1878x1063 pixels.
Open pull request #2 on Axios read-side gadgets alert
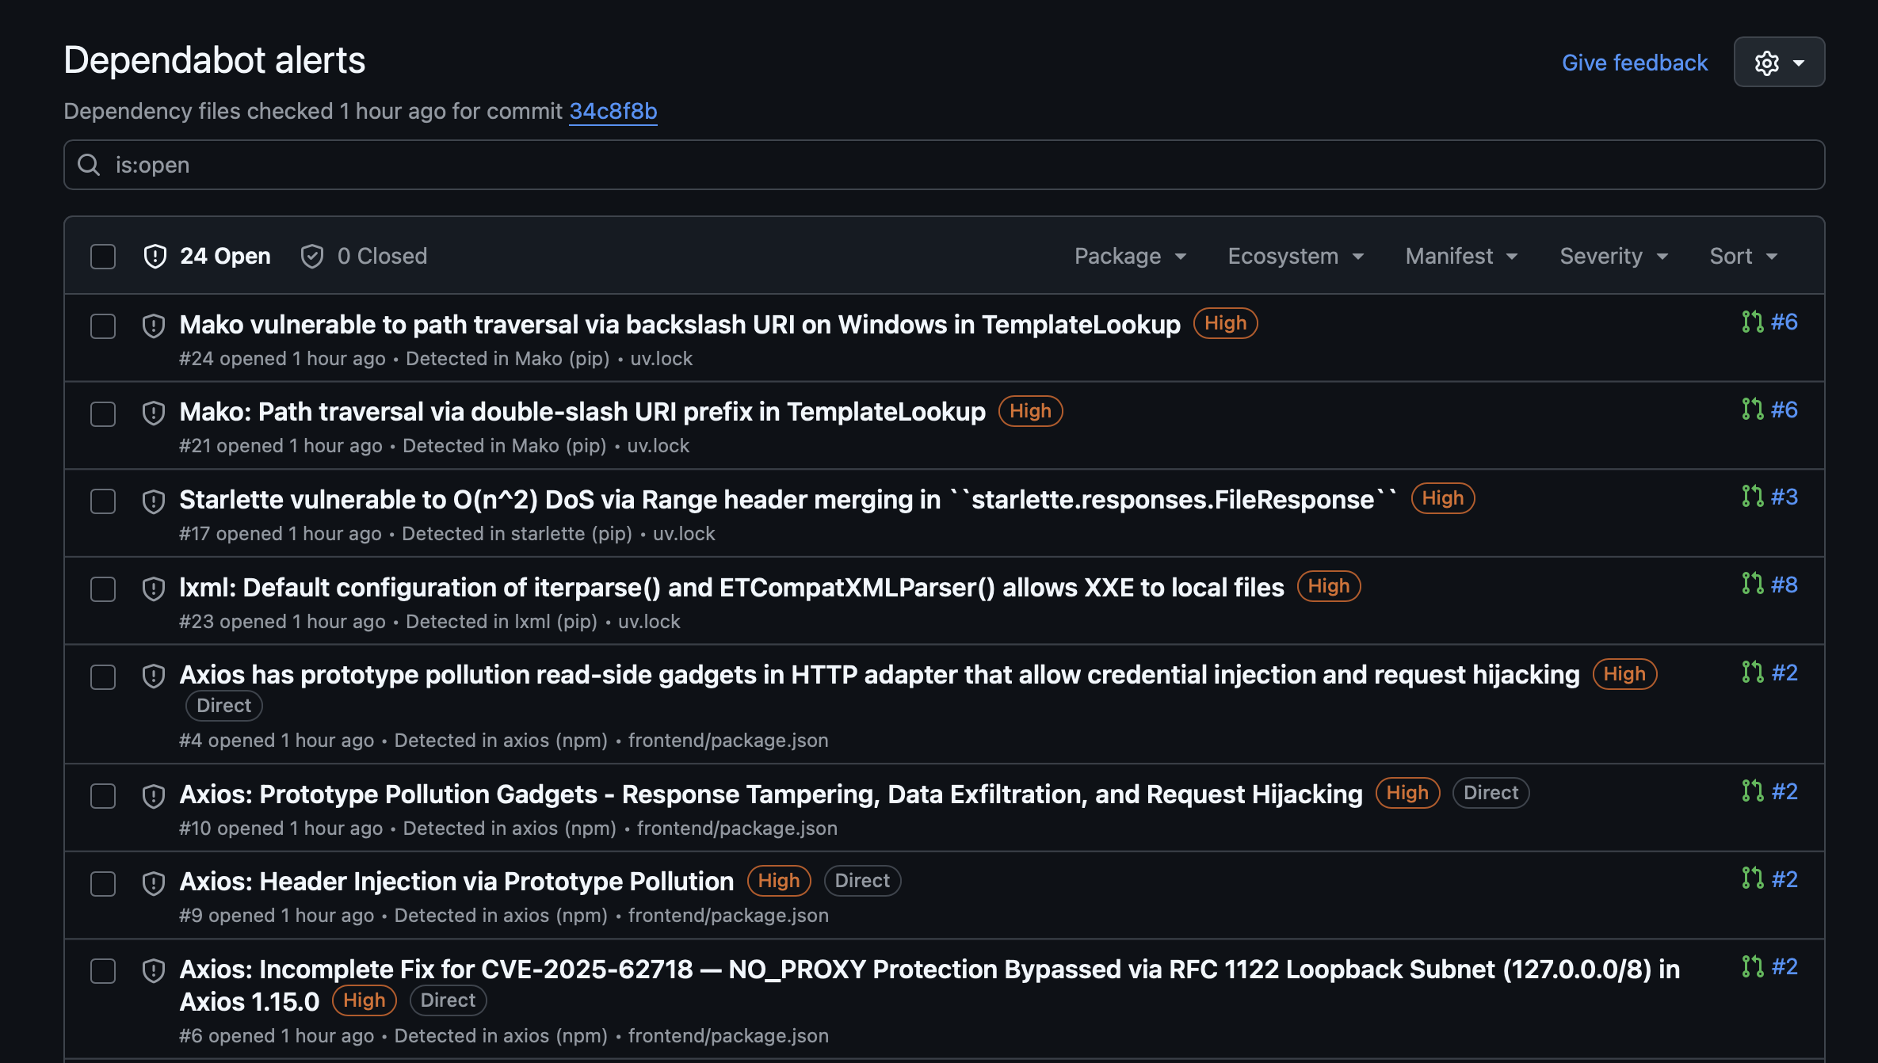click(x=1770, y=673)
